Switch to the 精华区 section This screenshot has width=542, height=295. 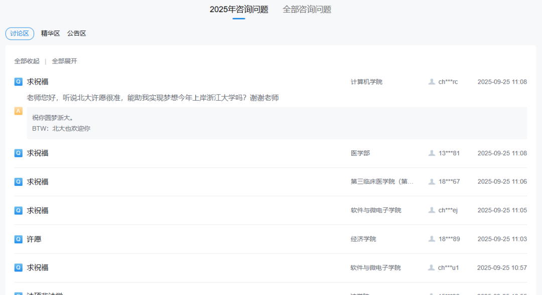coord(50,34)
